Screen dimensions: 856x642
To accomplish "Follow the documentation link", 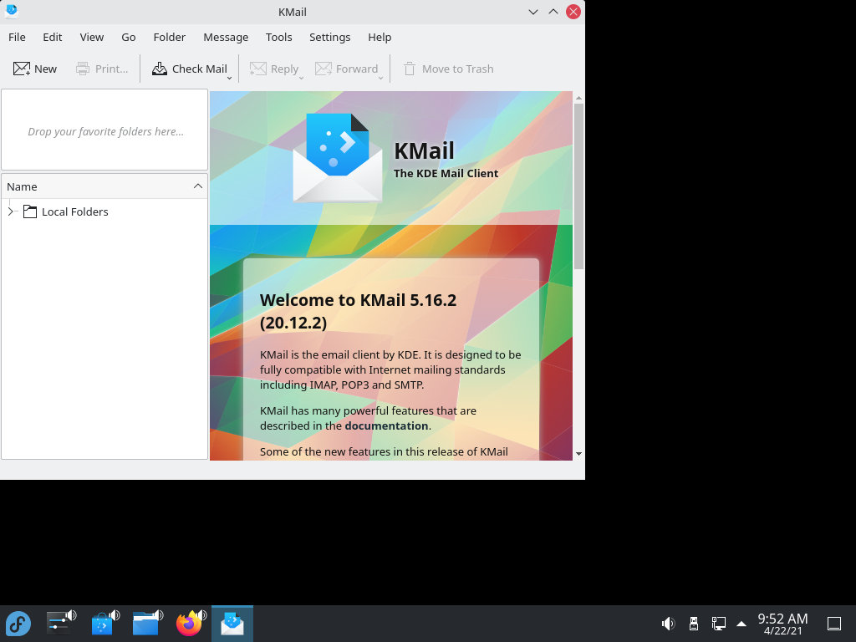I will tap(386, 425).
